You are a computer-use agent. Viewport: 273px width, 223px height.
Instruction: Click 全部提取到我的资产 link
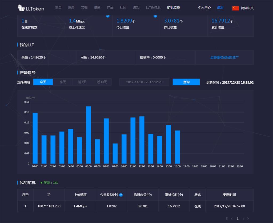coord(224,57)
